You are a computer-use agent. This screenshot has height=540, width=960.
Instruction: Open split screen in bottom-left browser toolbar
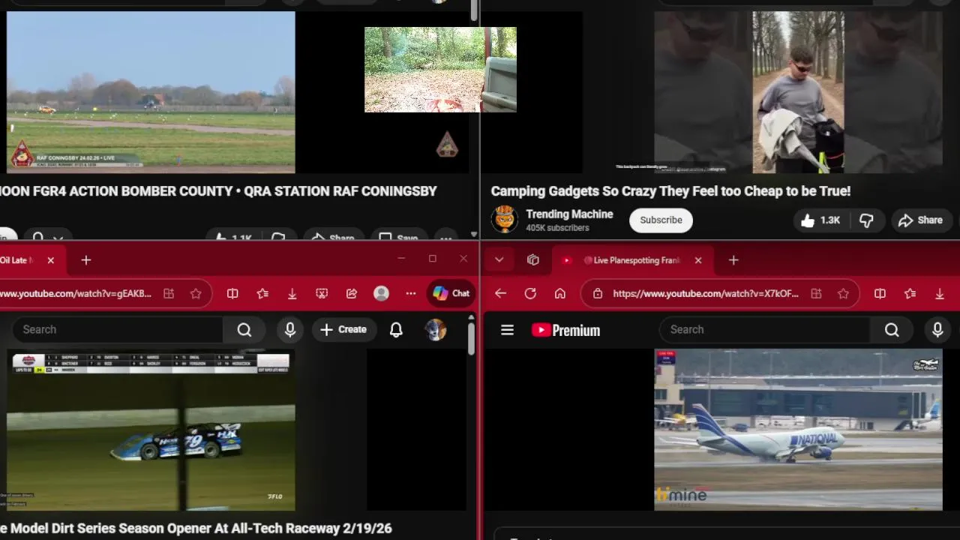coord(232,294)
